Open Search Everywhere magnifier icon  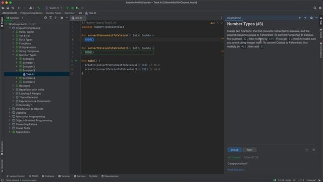point(315,8)
